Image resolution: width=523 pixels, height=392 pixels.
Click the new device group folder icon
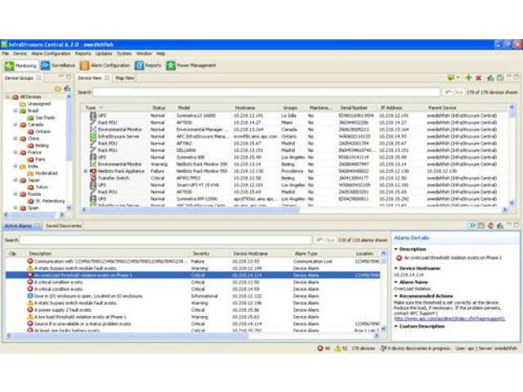coord(58,89)
